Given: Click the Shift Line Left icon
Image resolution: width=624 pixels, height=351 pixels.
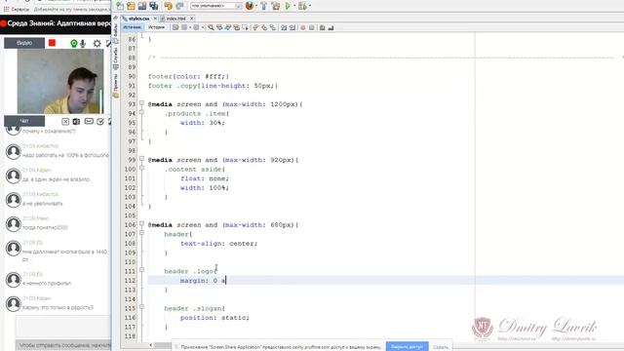Looking at the screenshot, I should click(x=284, y=27).
